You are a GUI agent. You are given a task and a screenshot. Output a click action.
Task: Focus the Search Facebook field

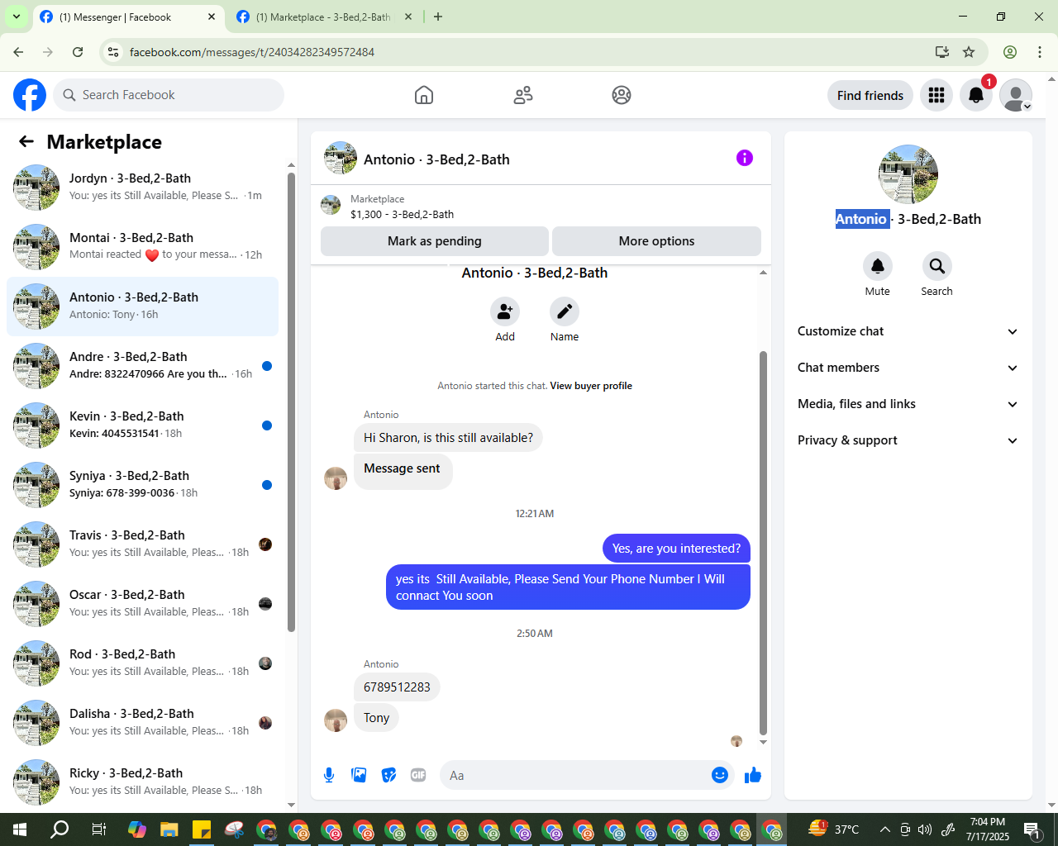click(169, 95)
